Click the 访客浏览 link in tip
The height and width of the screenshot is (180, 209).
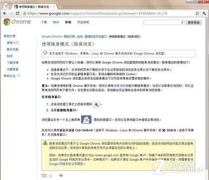click(x=120, y=86)
